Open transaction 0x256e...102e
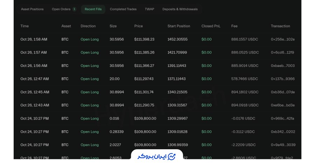 282,39
